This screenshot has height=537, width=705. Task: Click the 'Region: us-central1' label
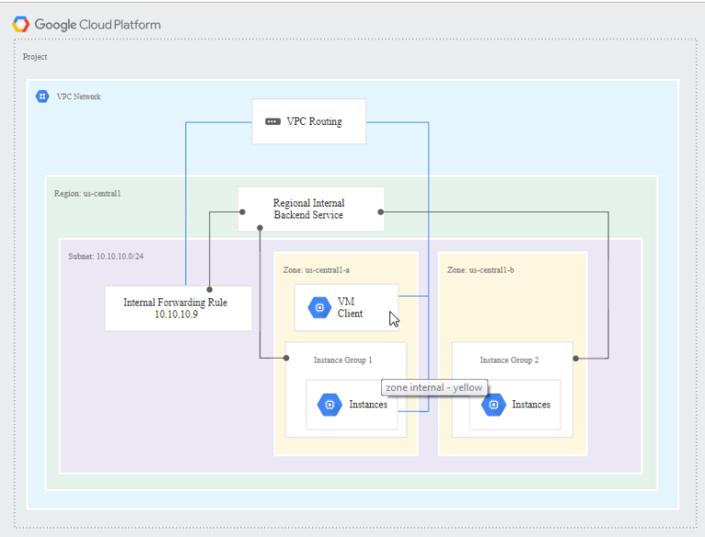87,194
